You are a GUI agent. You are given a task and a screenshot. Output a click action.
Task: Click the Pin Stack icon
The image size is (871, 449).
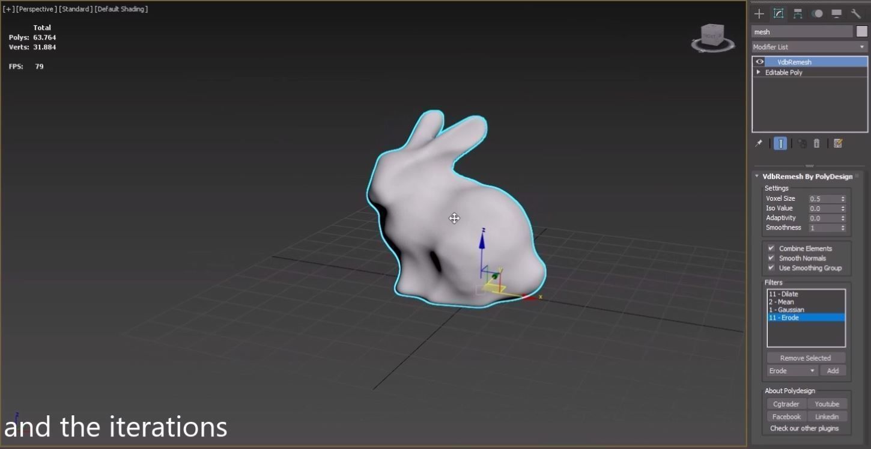point(759,143)
